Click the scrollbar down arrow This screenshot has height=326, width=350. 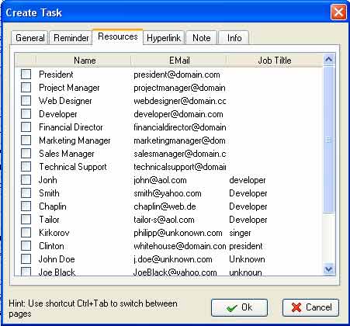(328, 269)
